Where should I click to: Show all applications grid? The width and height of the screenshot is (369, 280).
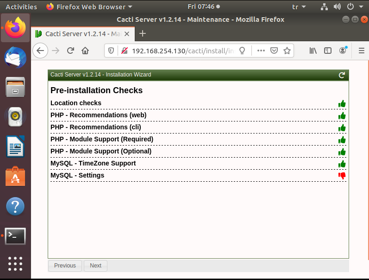point(15,264)
